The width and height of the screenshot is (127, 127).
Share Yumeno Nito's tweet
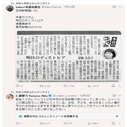pyautogui.click(x=119, y=123)
